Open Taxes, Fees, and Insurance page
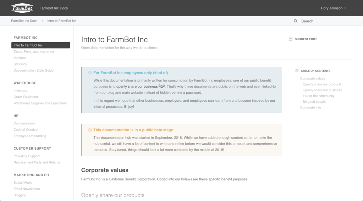 (34, 52)
